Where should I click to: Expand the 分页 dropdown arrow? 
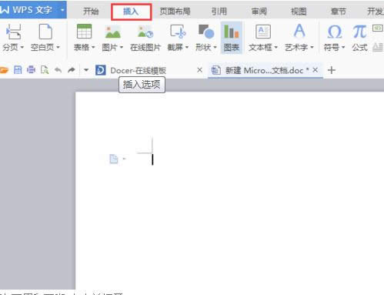pos(22,47)
